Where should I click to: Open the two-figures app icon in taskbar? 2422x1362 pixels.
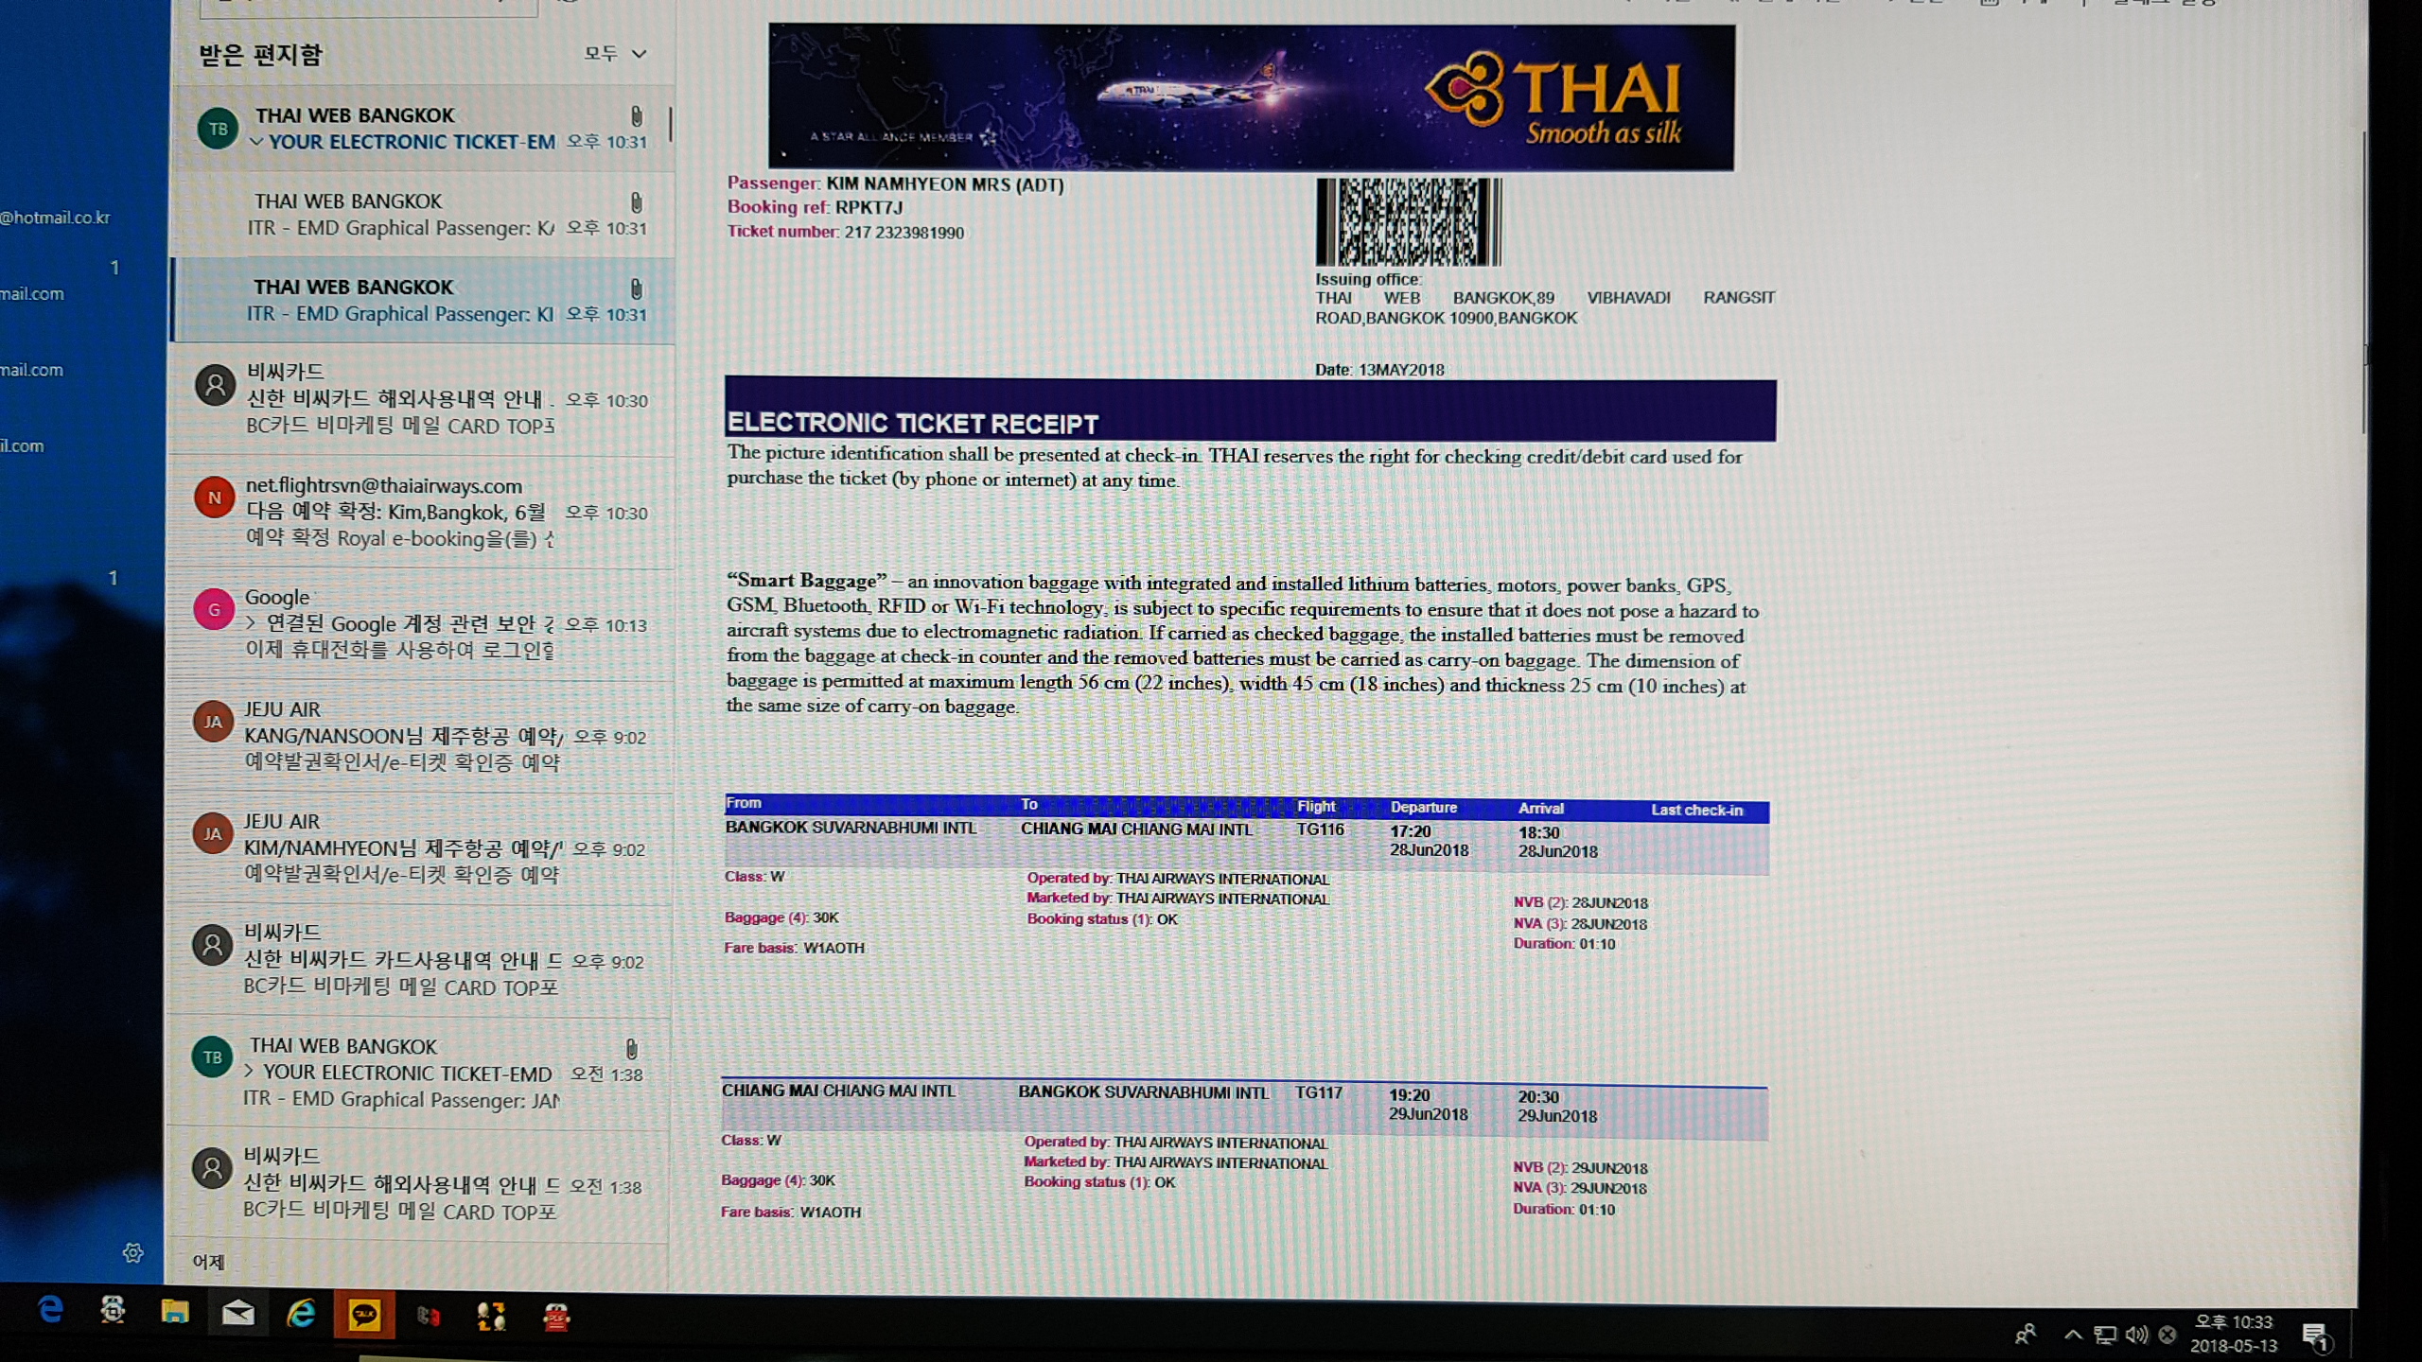click(491, 1317)
